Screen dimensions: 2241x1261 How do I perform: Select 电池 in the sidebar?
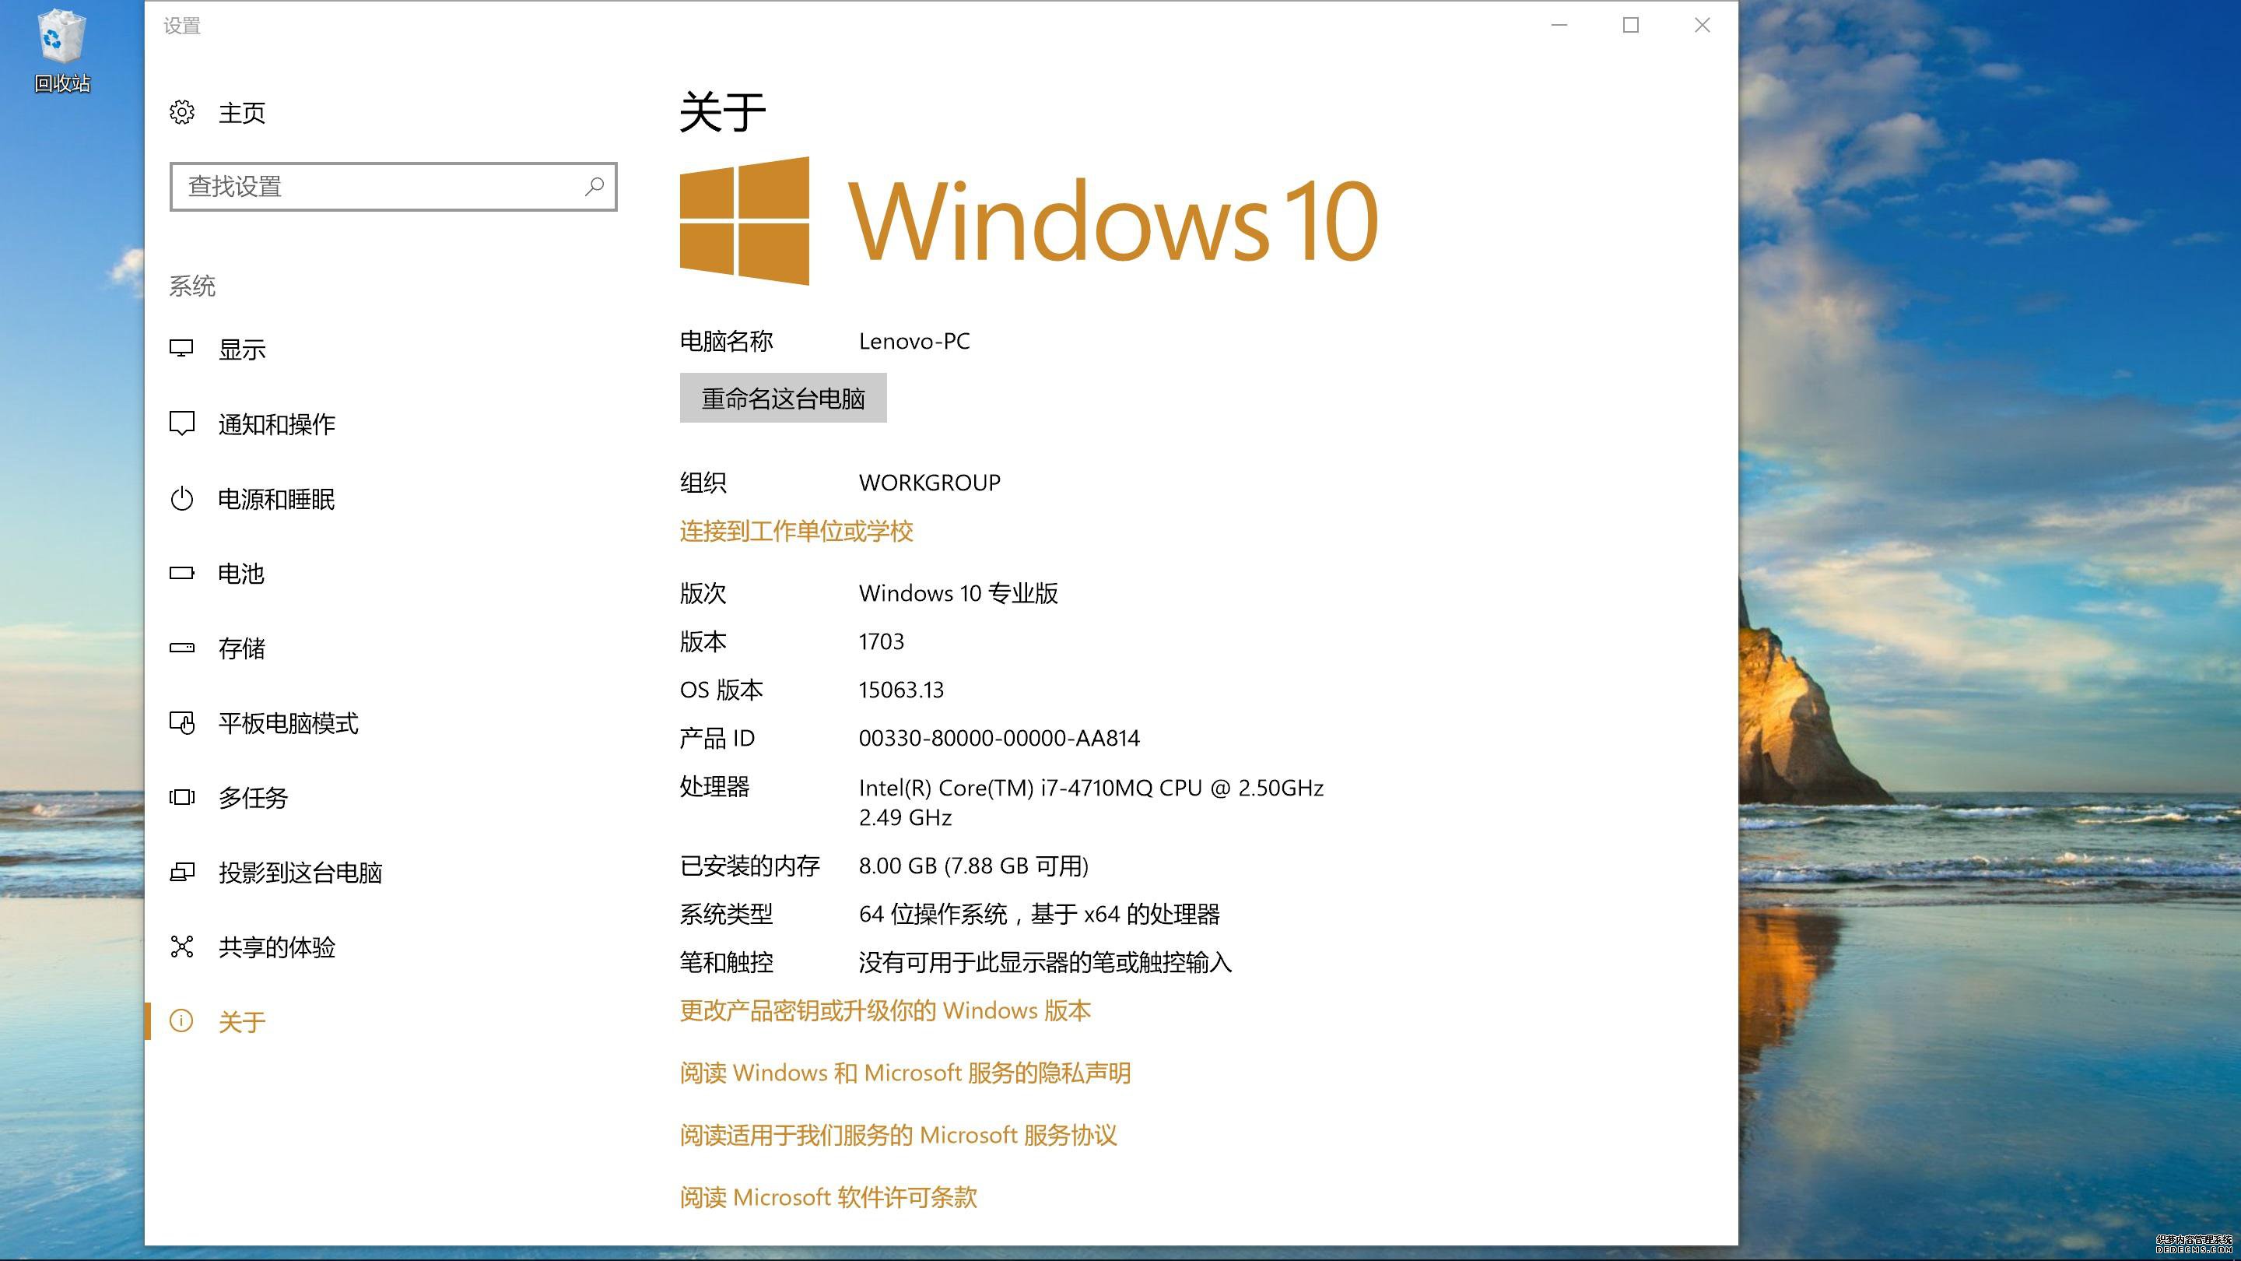[241, 574]
